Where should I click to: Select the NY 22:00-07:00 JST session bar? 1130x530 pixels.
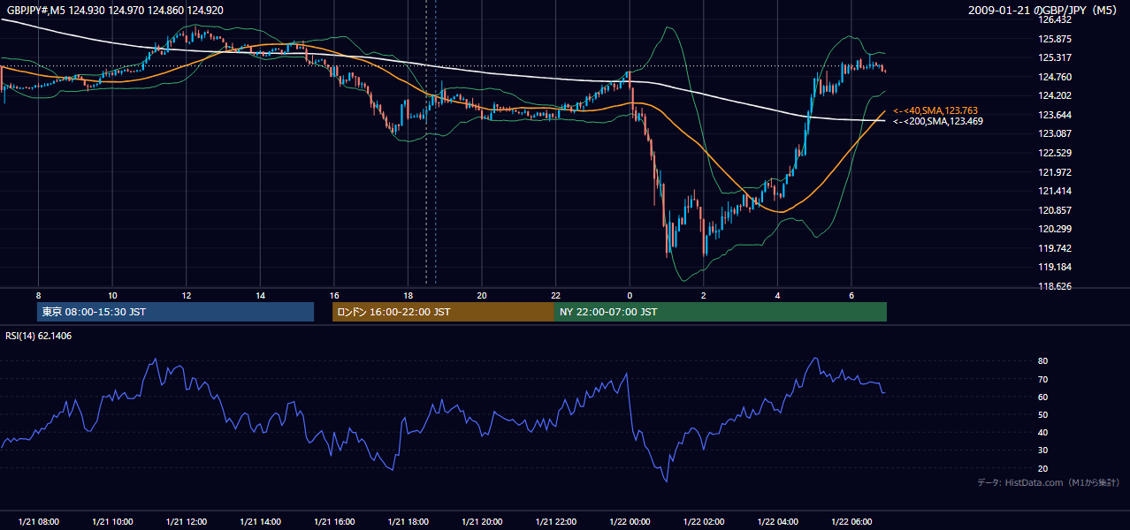pos(721,312)
